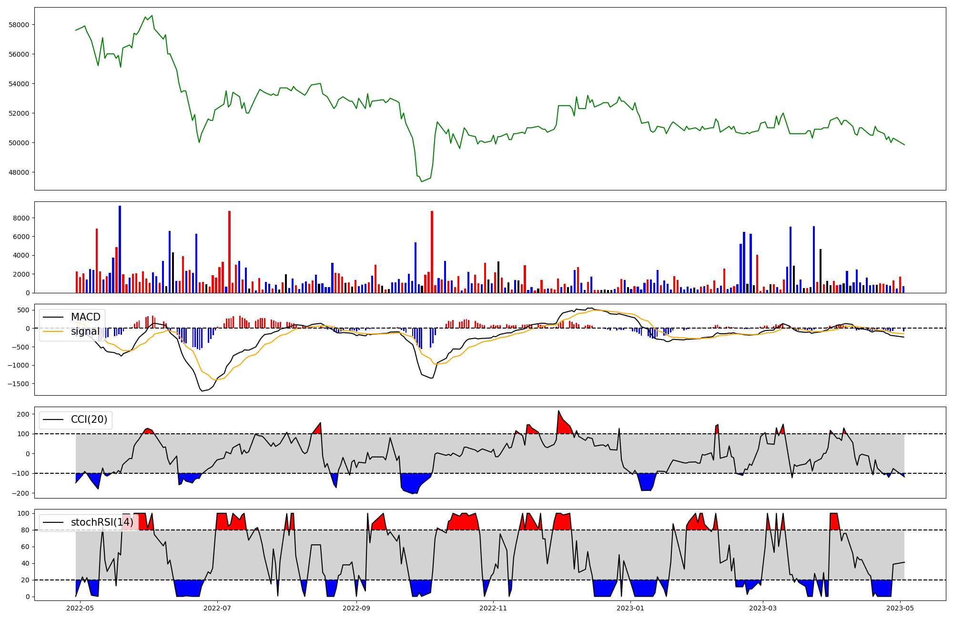The width and height of the screenshot is (953, 619).
Task: Click the 2022-05 date tick label
Action: [80, 608]
